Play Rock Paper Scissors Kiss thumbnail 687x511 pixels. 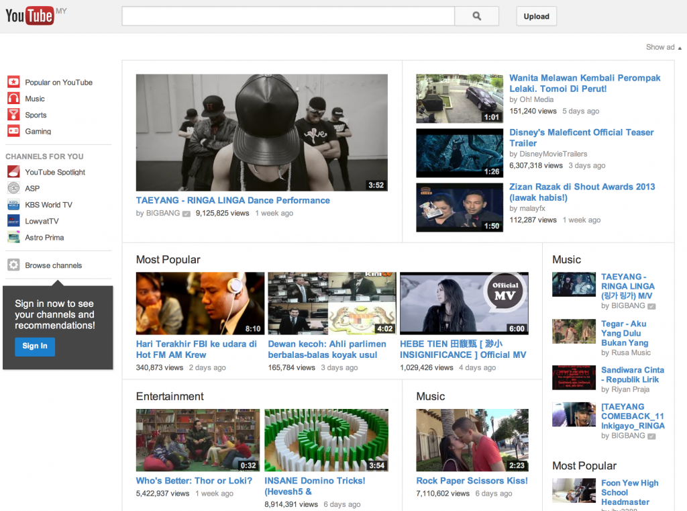tap(472, 440)
